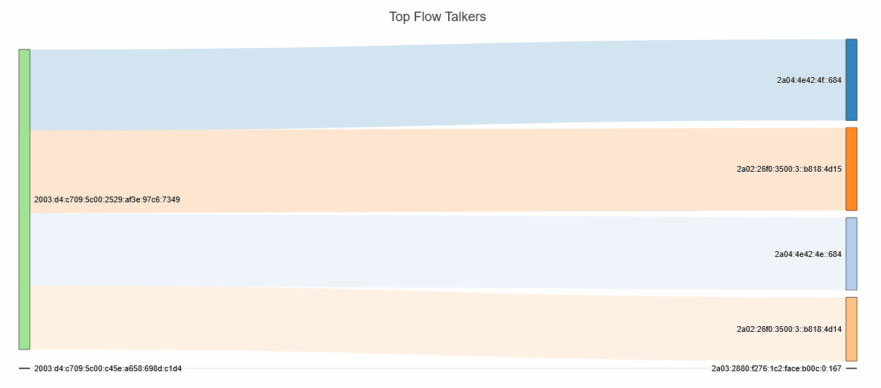Viewport: 881px width, 388px height.
Task: Click the dark orange b818:4d15 node bar
Action: (851, 169)
